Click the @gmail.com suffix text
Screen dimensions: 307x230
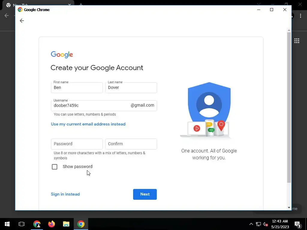[x=142, y=105]
